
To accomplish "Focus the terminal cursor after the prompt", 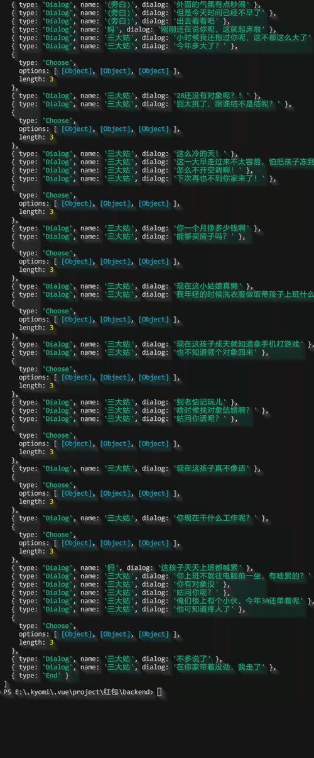I will [x=160, y=692].
